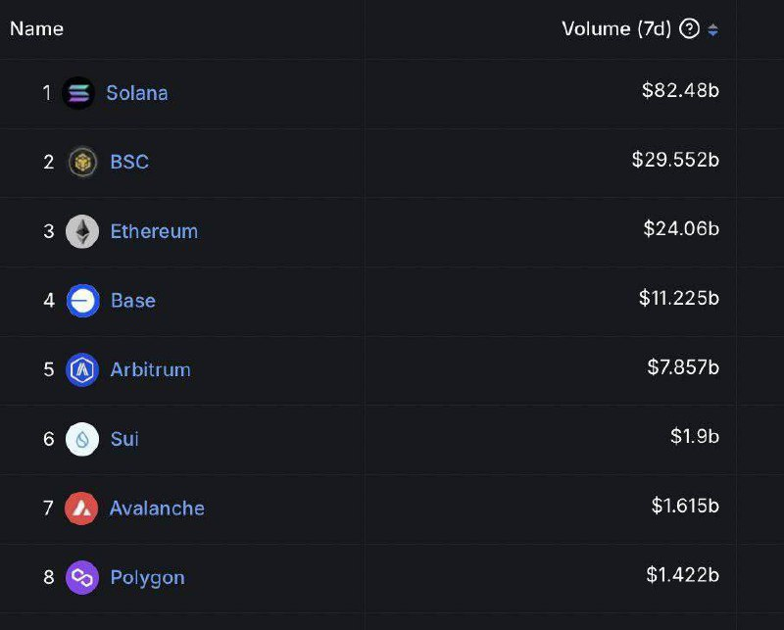Click the $82.48b volume value cell

[x=681, y=93]
